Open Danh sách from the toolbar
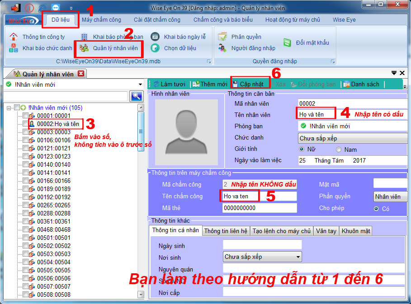The width and height of the screenshot is (411, 304). point(361,84)
